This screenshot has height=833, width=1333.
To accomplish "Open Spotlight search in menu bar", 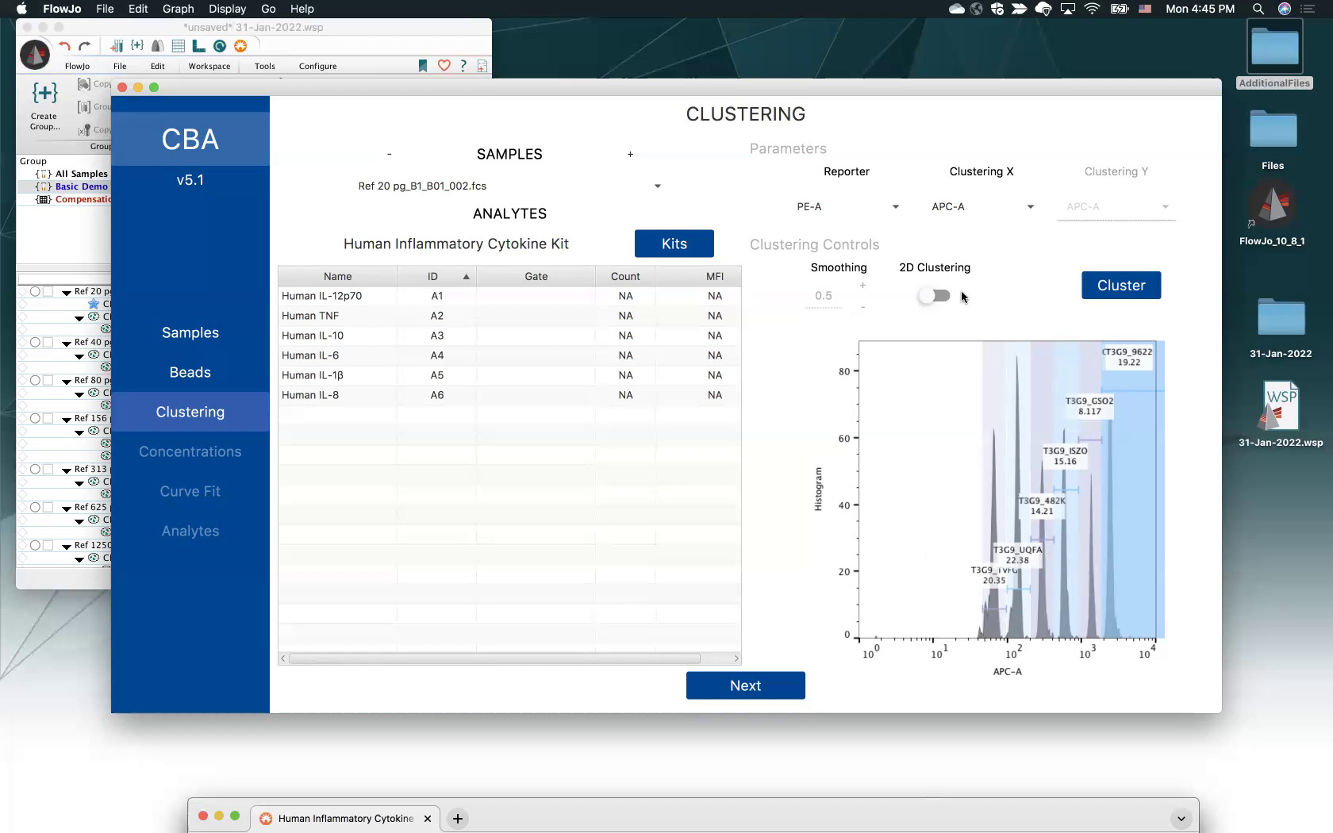I will coord(1258,9).
